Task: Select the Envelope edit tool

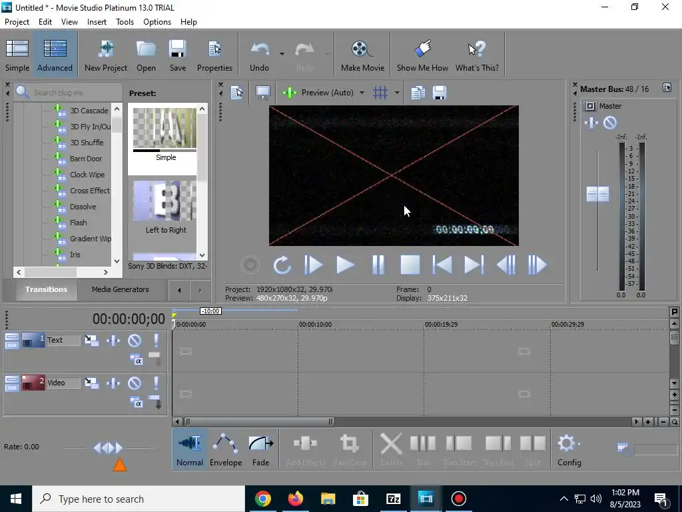Action: coord(225,449)
